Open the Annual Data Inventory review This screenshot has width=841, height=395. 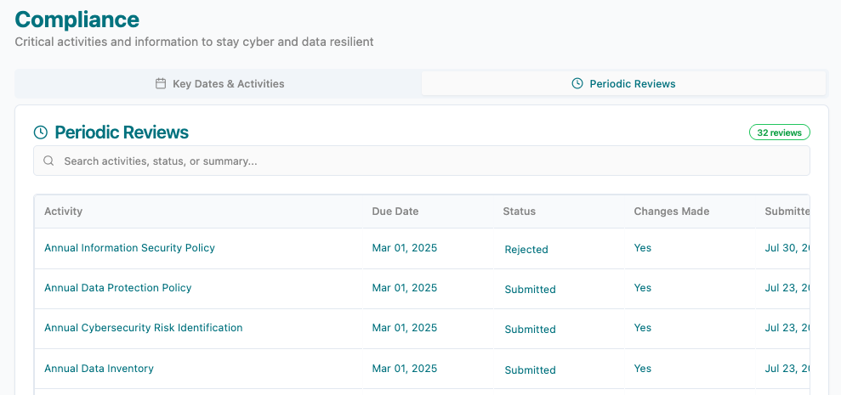click(99, 369)
